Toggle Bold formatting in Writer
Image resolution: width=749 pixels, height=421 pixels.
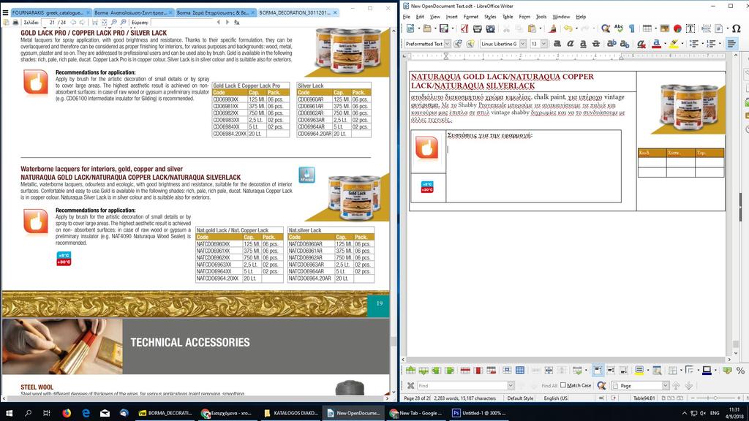click(x=557, y=44)
